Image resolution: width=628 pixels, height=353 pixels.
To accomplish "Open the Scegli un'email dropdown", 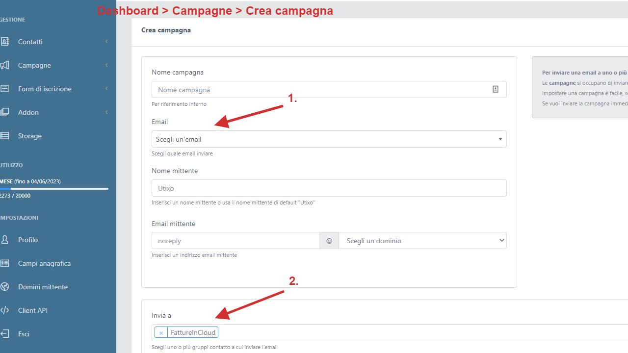I will 329,139.
